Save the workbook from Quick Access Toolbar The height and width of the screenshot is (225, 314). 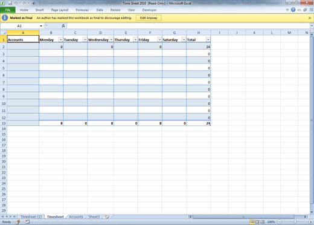point(10,3)
